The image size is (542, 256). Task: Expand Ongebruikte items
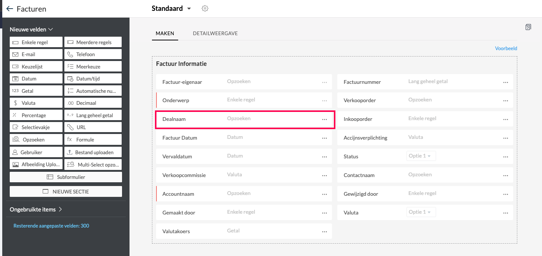click(36, 209)
